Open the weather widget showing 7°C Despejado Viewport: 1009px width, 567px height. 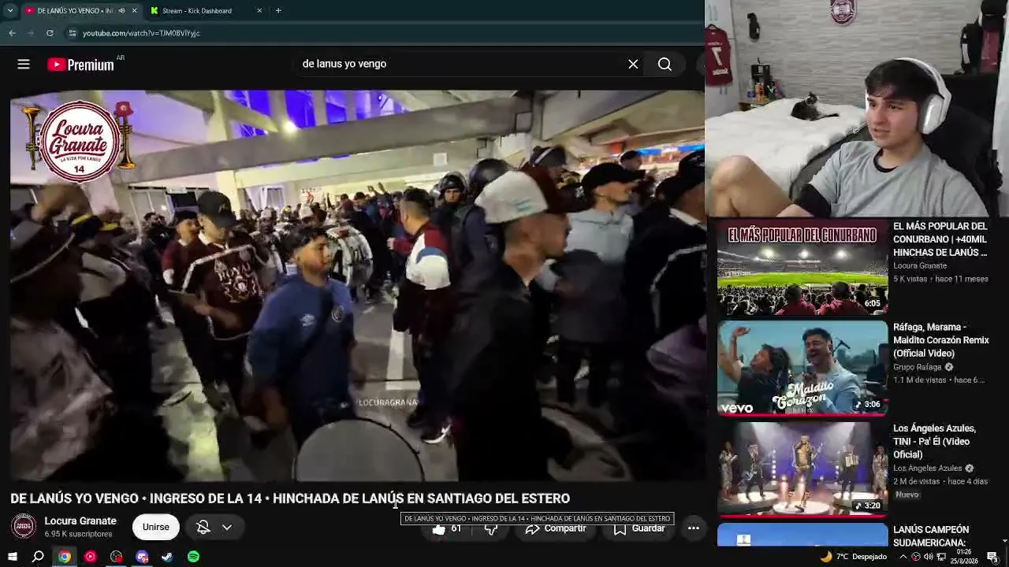coord(854,557)
